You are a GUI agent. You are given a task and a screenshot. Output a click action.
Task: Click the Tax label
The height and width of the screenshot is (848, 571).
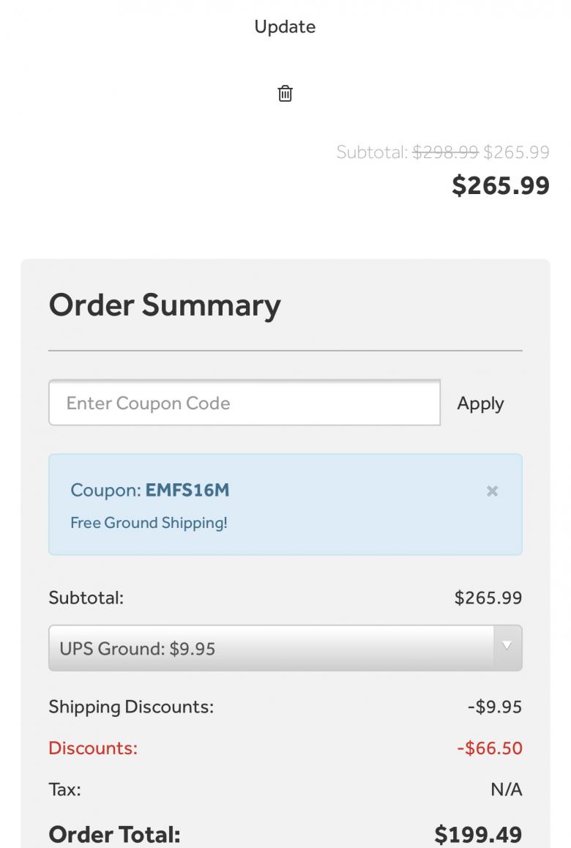[x=64, y=789]
